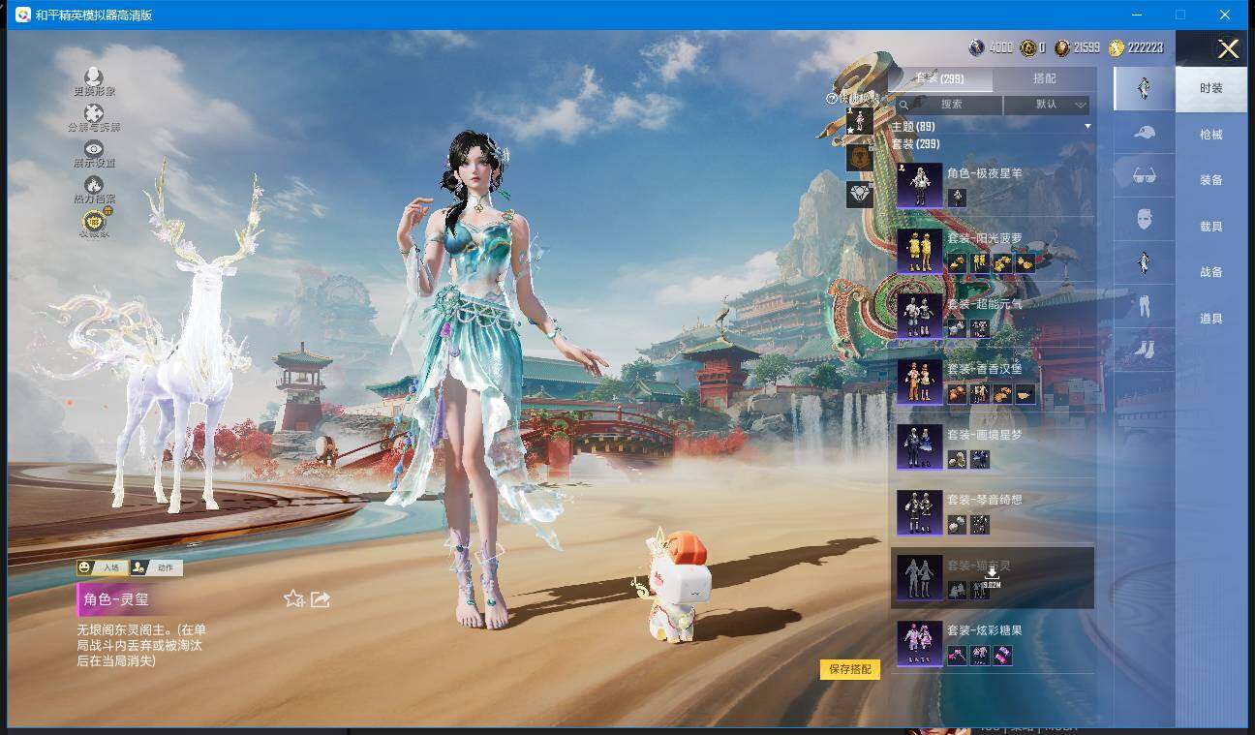Click the 保存搭配 save outfit button
The height and width of the screenshot is (735, 1255).
pos(850,669)
